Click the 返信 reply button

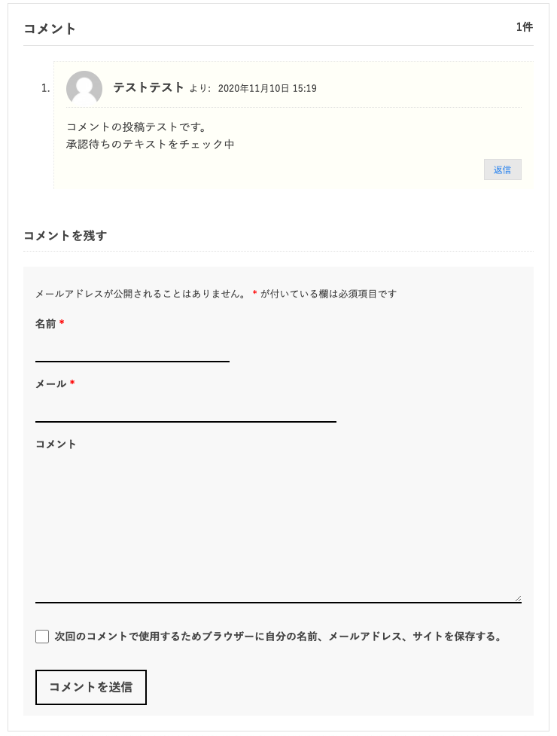[x=502, y=169]
